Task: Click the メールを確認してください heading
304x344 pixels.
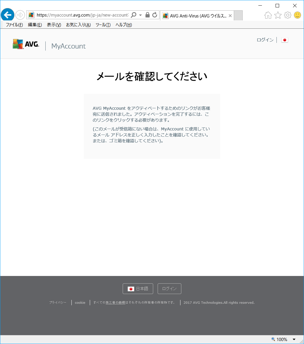Action: [152, 76]
